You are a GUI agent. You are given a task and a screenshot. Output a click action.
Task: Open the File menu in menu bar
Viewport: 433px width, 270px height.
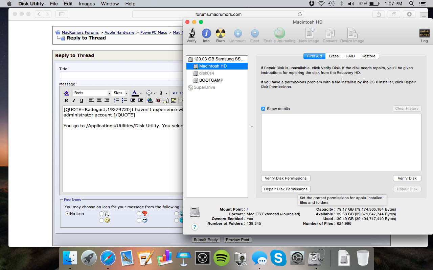tap(54, 4)
